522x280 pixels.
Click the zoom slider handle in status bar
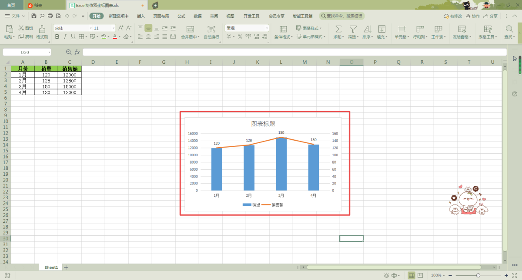point(478,276)
